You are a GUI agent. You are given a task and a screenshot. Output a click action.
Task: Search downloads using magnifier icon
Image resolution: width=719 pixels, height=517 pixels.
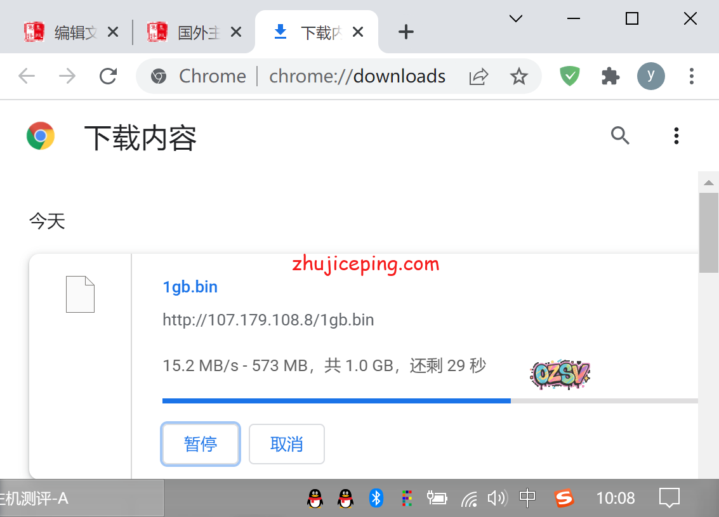point(620,135)
